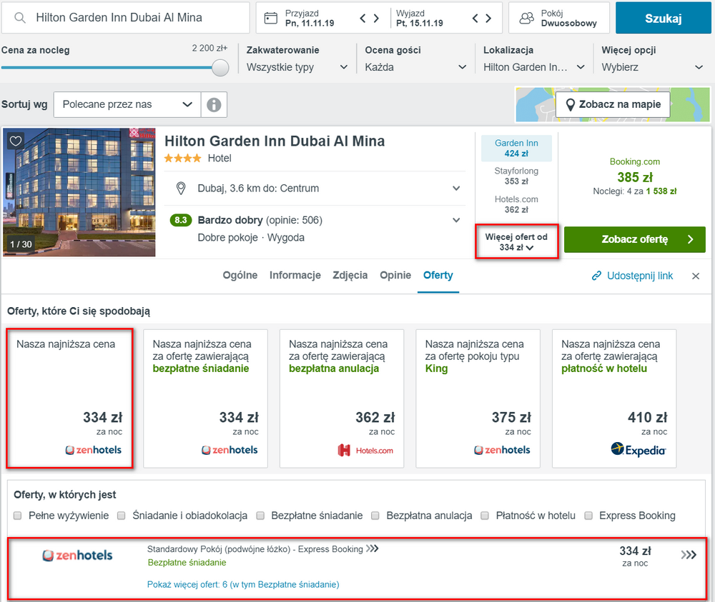Click previous arrow for Przyjazd date
This screenshot has width=715, height=602.
click(363, 18)
